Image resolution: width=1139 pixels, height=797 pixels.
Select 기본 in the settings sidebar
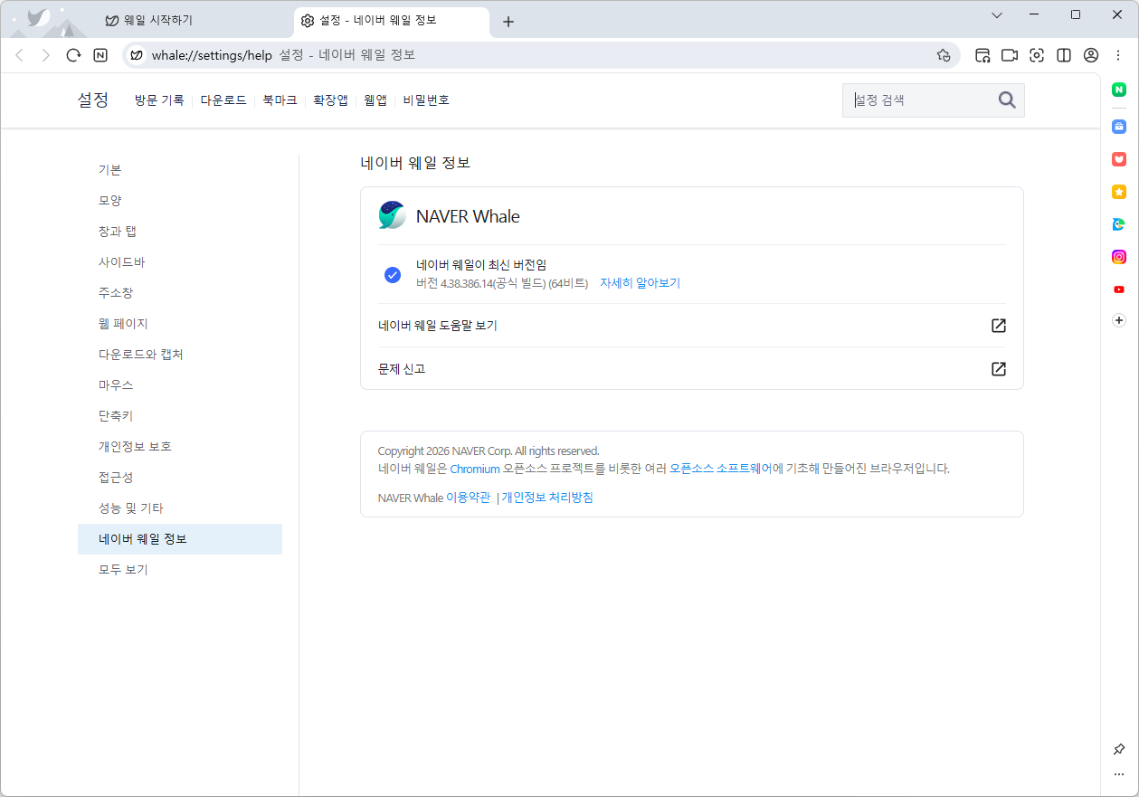click(180, 170)
